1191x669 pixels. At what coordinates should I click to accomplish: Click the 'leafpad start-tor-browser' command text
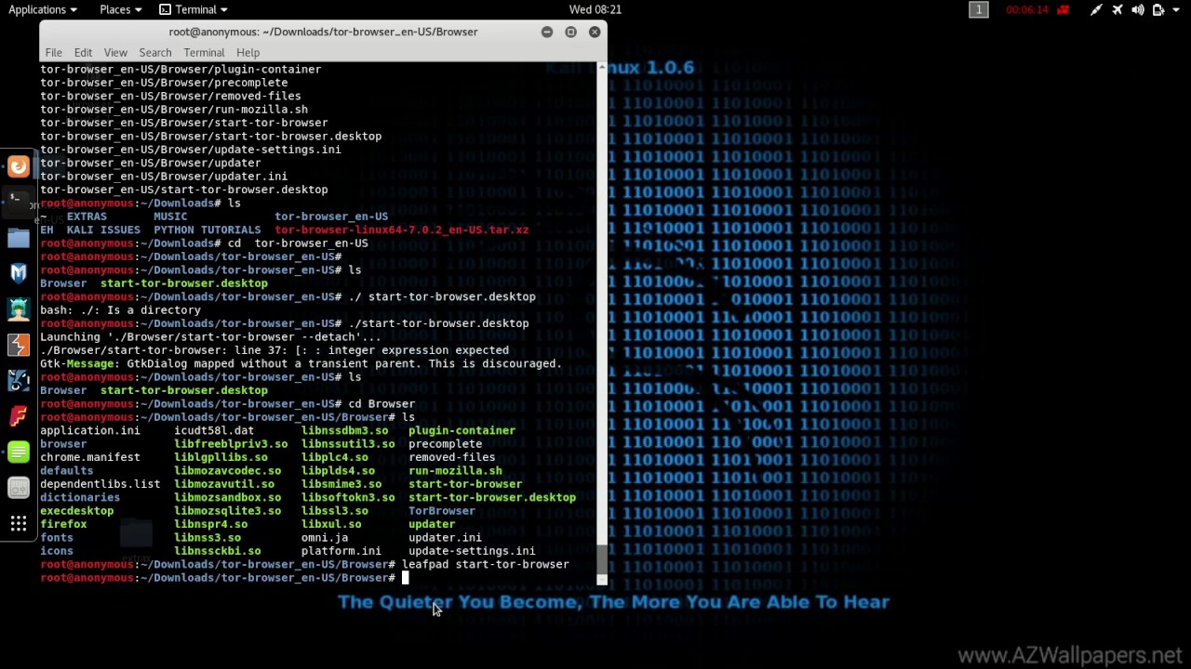[485, 564]
